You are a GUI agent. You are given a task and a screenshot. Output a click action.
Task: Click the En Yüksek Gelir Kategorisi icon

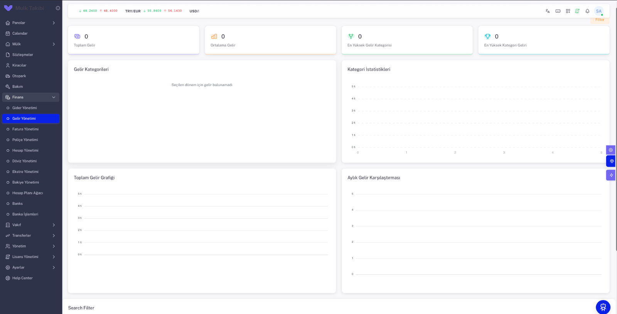tap(351, 36)
